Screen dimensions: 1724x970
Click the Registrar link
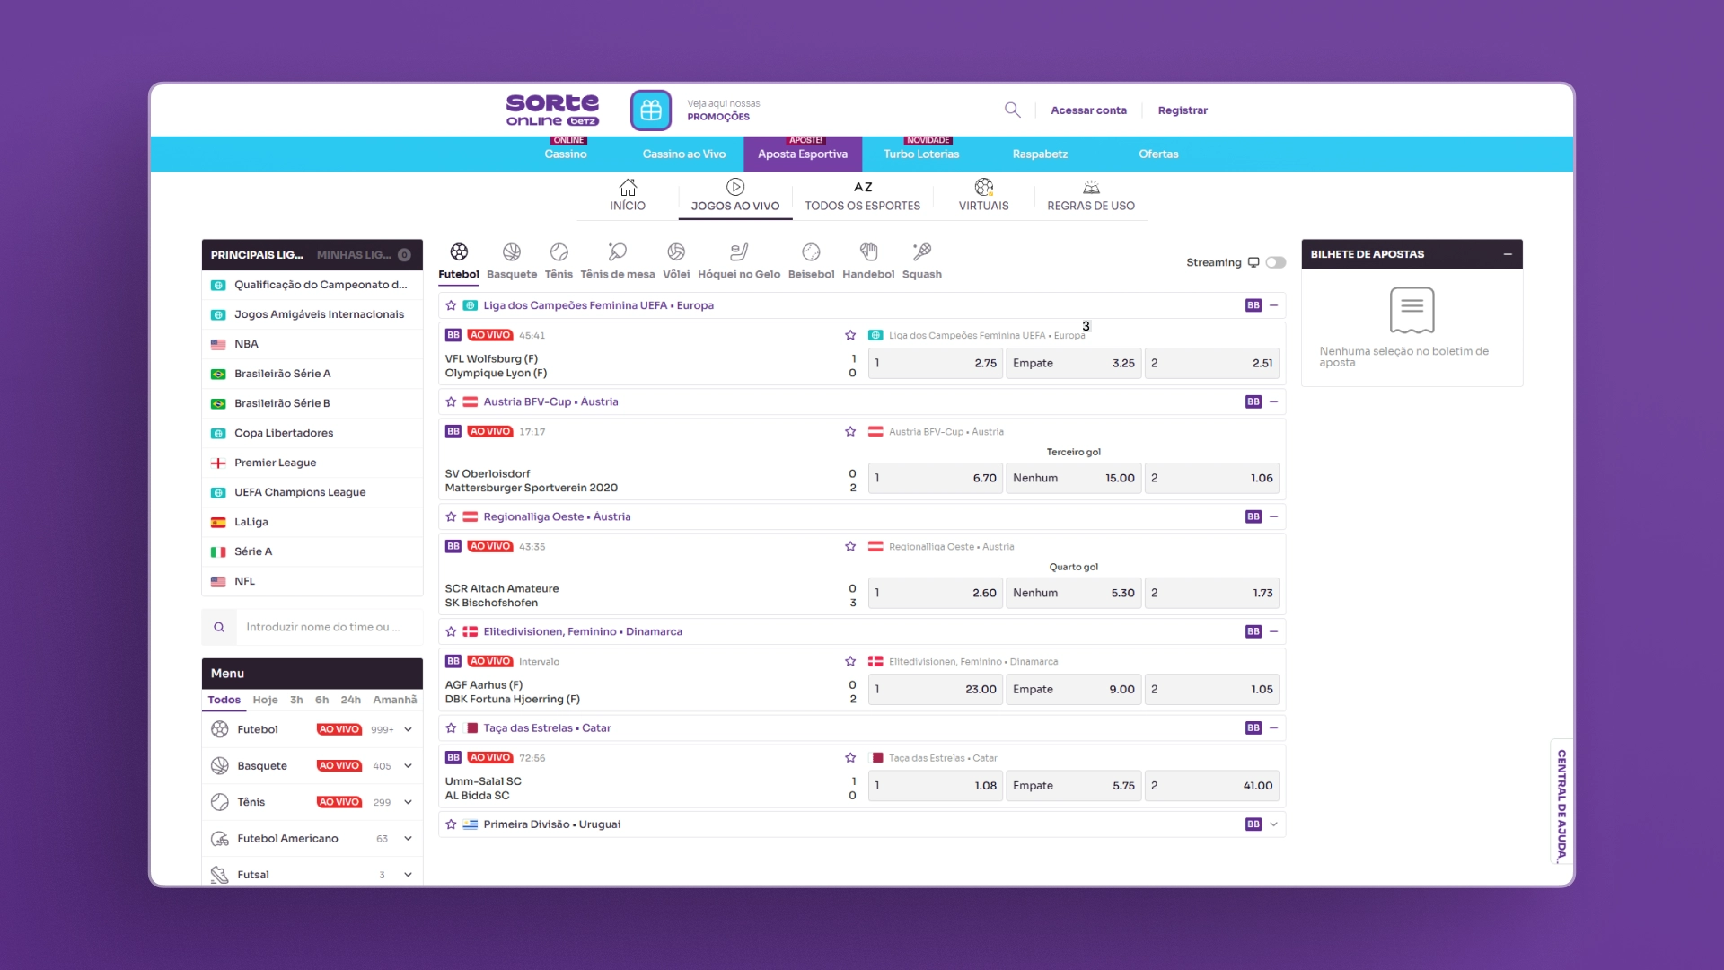[1183, 110]
